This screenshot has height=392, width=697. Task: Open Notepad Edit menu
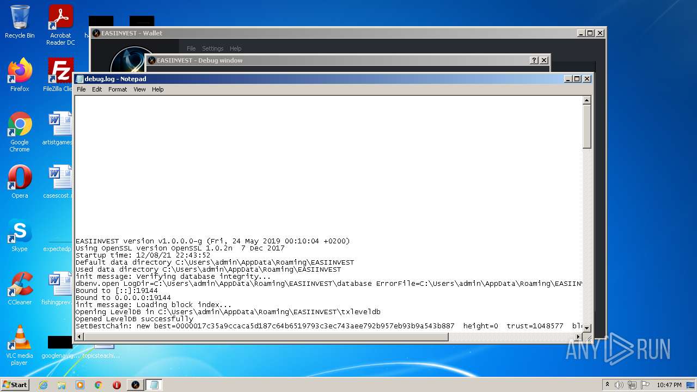coord(97,89)
